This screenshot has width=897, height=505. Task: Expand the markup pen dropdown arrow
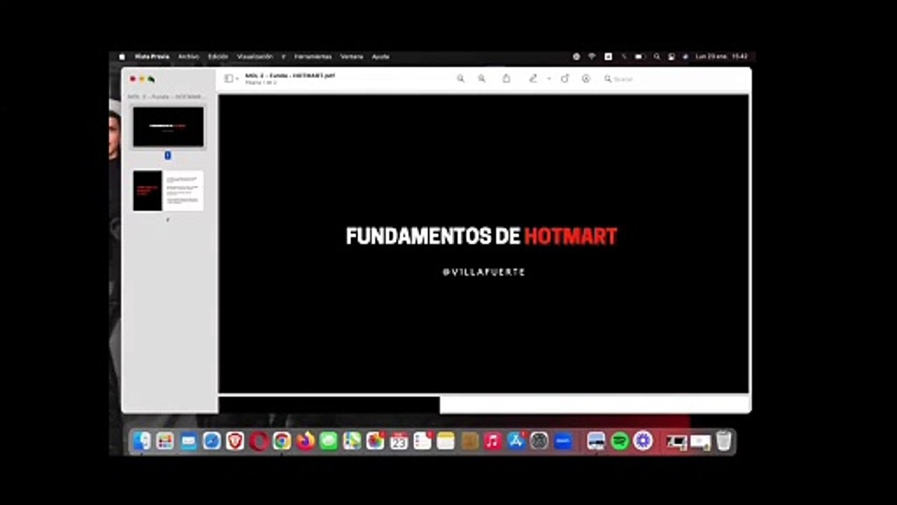click(549, 79)
